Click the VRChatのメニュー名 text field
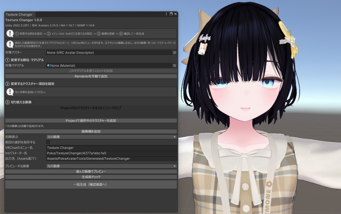The height and width of the screenshot is (214, 341). (112, 148)
